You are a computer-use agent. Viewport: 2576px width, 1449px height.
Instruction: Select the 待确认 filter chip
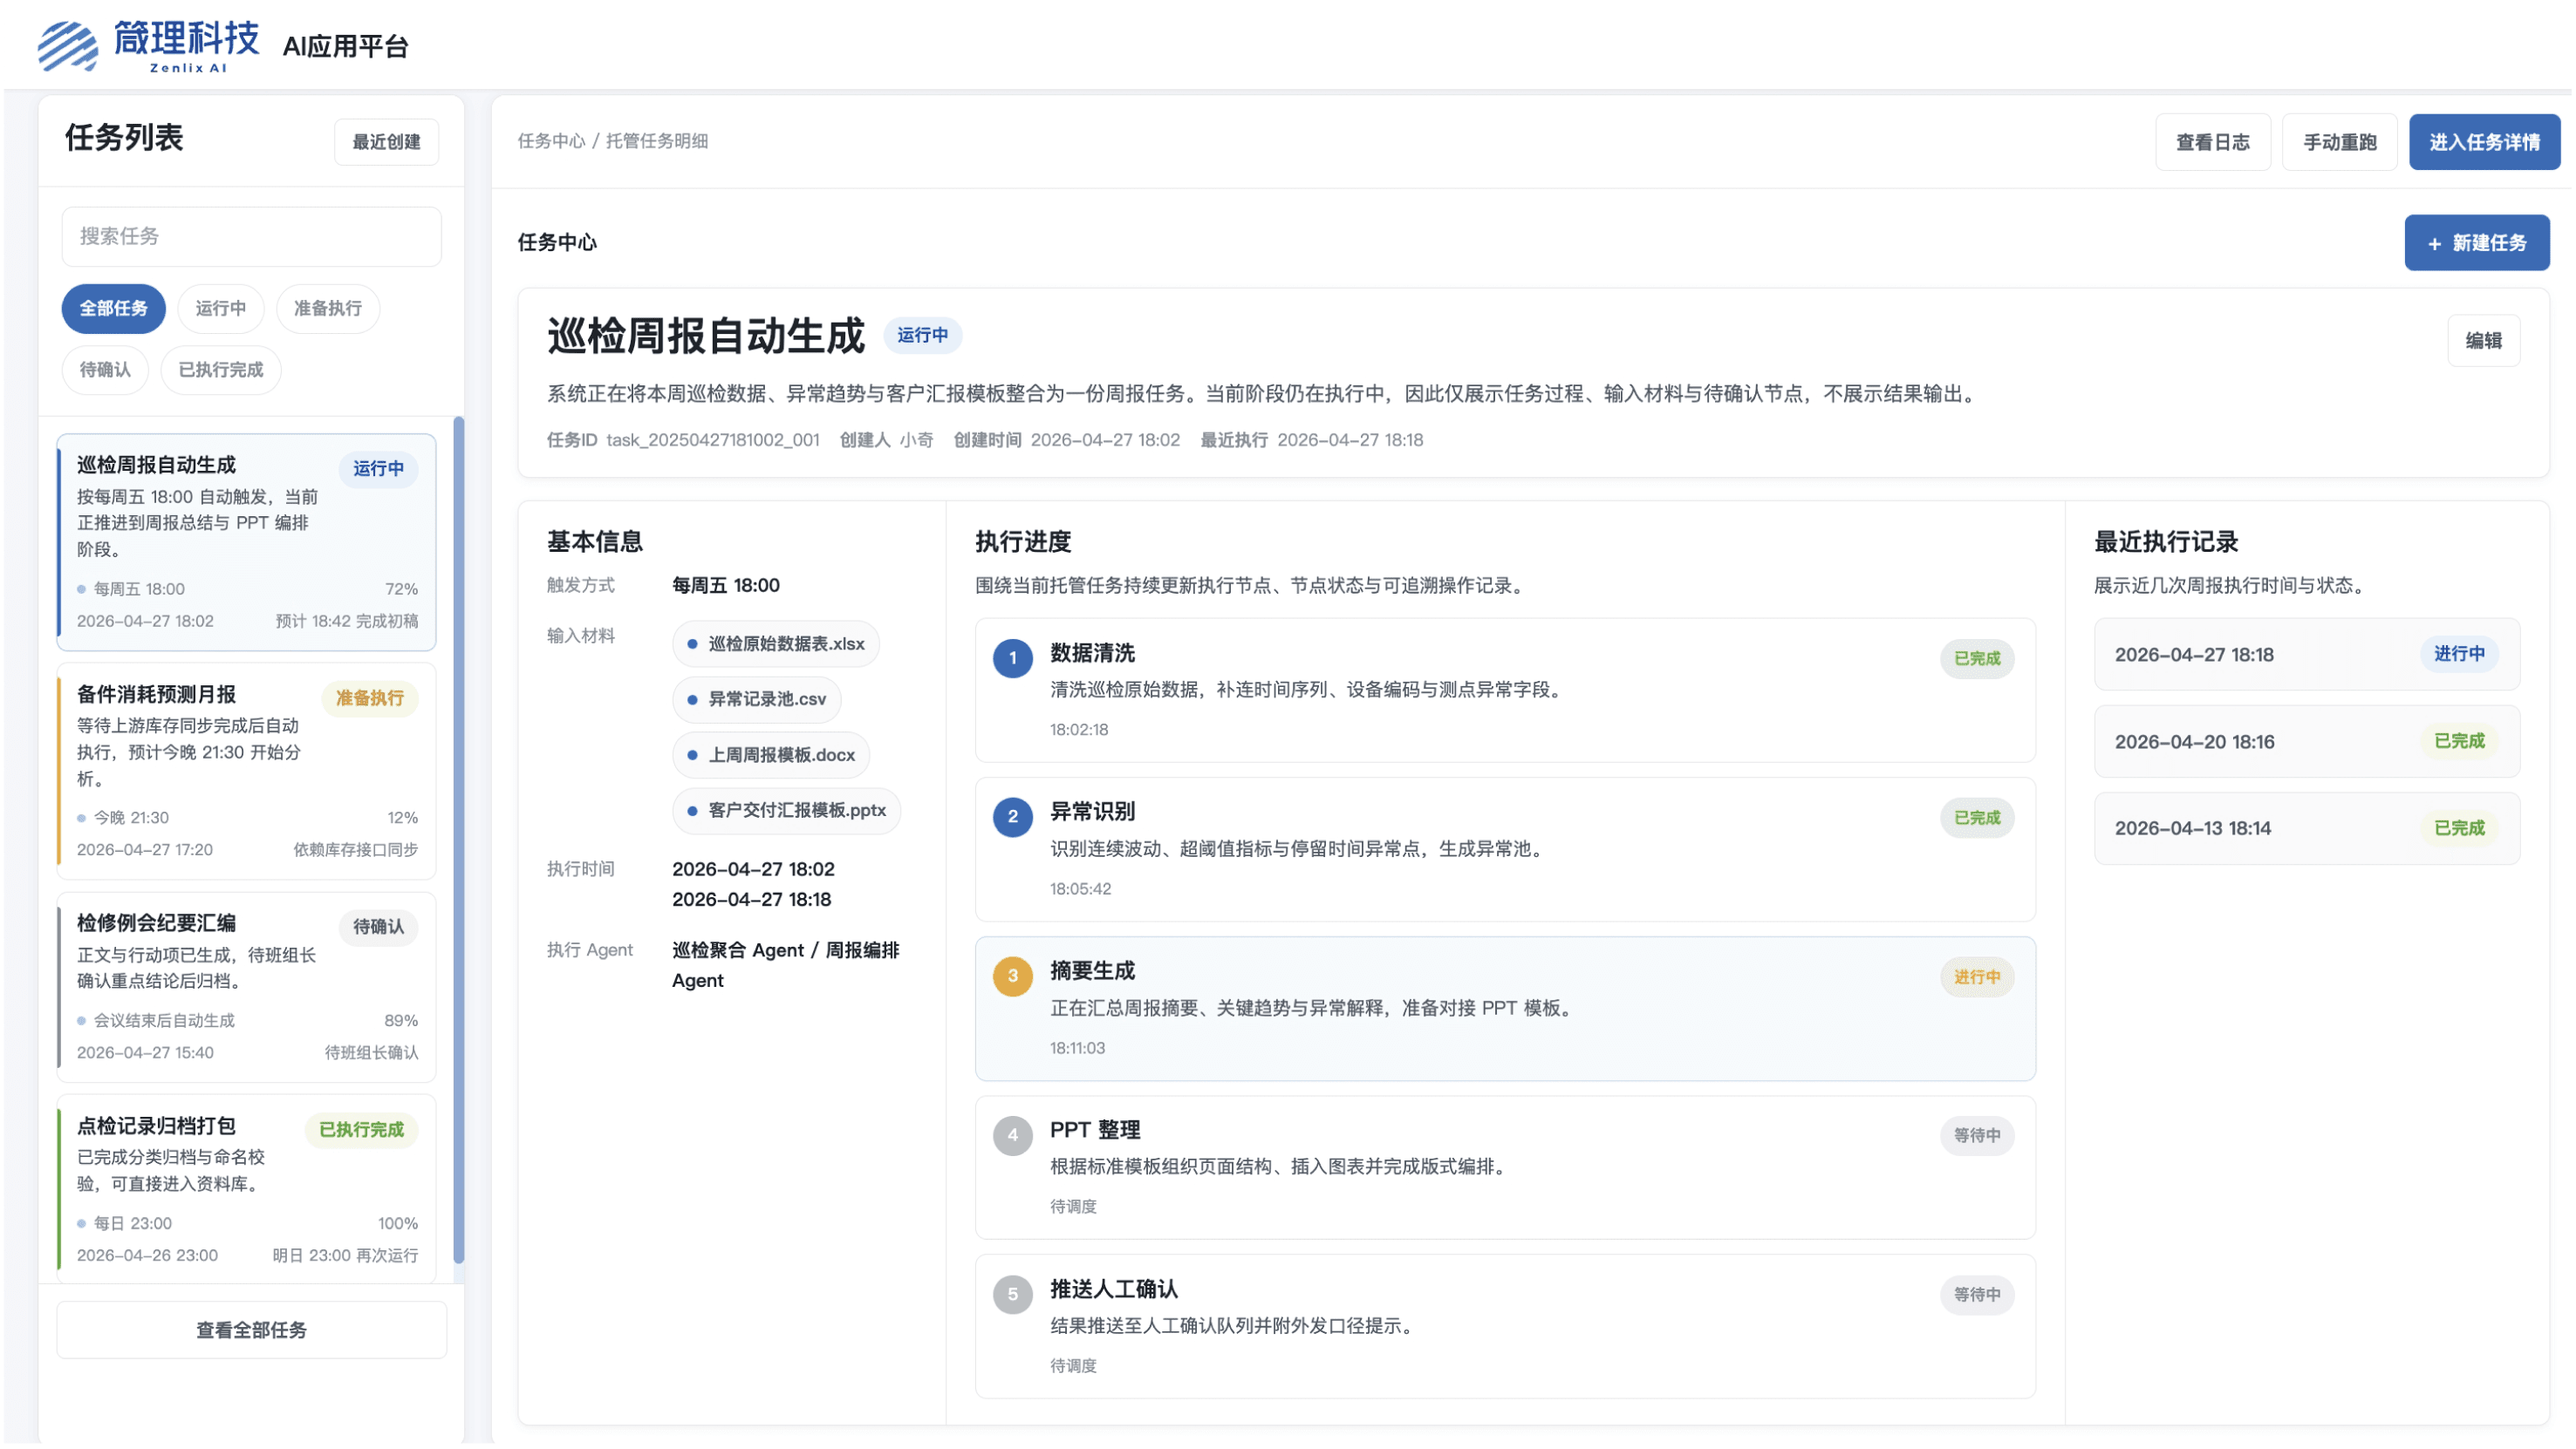click(x=105, y=370)
